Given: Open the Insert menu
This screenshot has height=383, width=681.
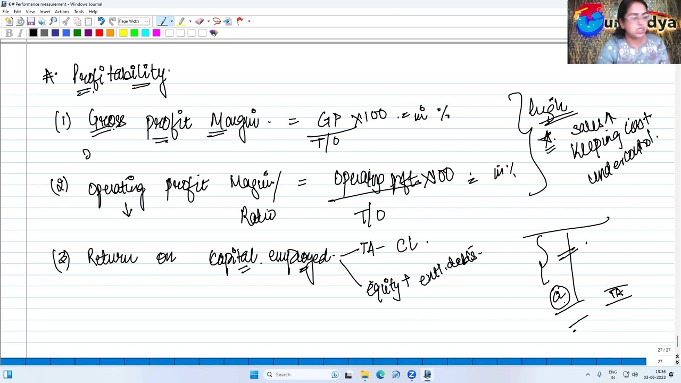Looking at the screenshot, I should tap(45, 12).
